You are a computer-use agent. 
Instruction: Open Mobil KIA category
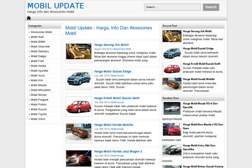37,80
